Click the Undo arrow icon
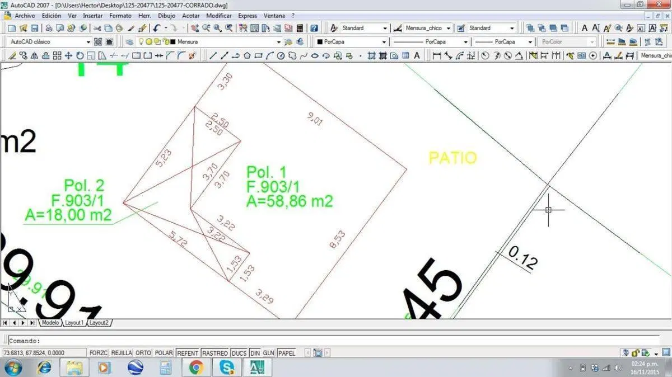Viewport: 672px width, 377px height. pos(156,28)
